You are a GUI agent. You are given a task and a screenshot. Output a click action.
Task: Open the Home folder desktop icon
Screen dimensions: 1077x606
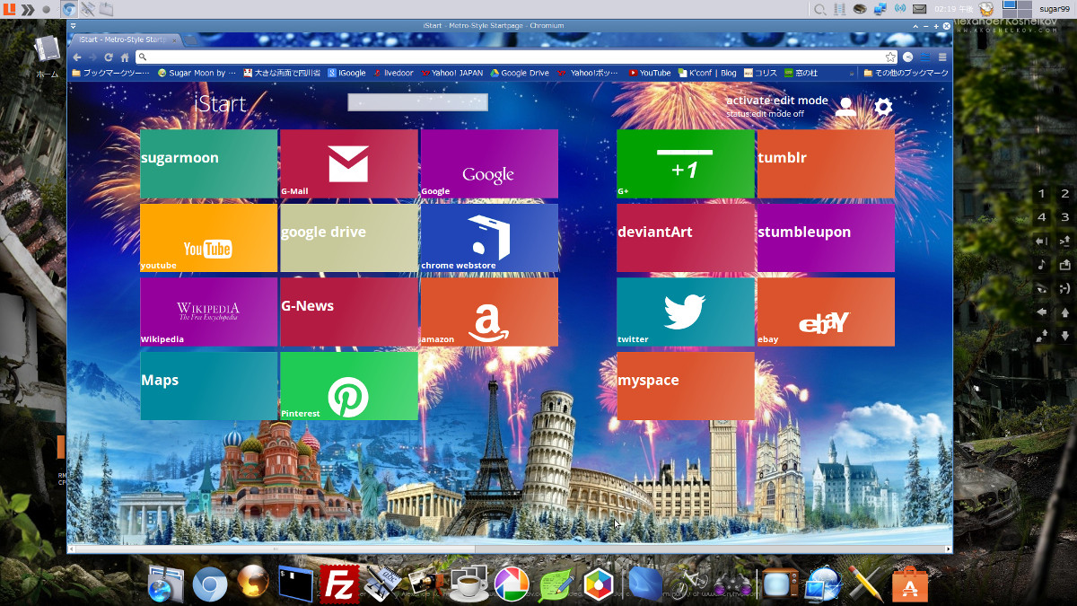pos(47,57)
